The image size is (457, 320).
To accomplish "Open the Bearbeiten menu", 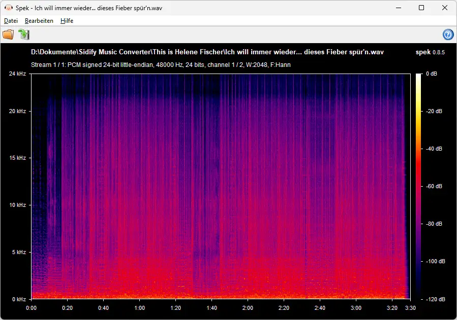I will (39, 21).
